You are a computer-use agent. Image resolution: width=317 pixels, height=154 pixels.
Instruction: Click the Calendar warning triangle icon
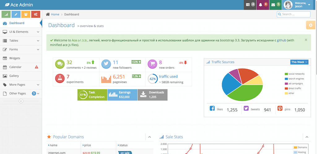click(37, 67)
